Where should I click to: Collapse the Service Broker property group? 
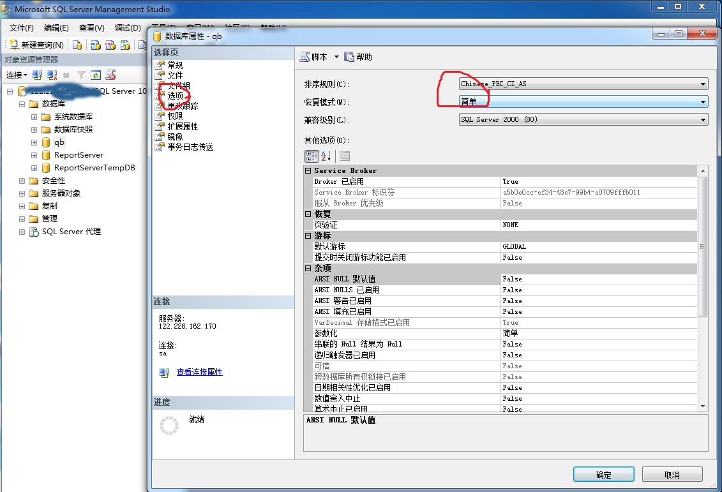pyautogui.click(x=308, y=171)
